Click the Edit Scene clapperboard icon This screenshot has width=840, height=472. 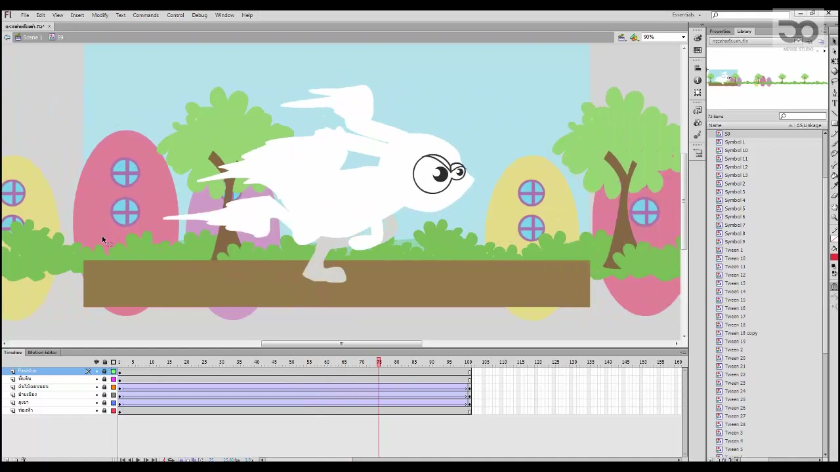(621, 37)
